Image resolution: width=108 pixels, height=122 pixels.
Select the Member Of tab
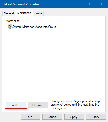[x=24, y=13]
